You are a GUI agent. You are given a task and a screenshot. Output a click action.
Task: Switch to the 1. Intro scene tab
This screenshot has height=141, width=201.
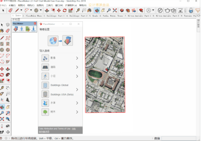(x=16, y=16)
